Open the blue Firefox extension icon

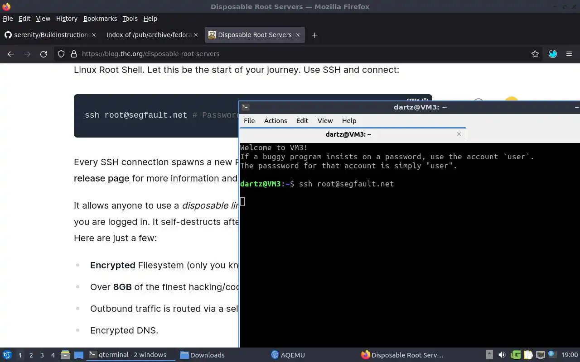point(552,54)
